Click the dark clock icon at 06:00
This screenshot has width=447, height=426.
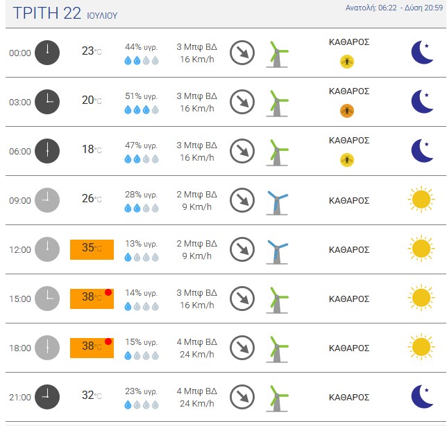pyautogui.click(x=47, y=151)
